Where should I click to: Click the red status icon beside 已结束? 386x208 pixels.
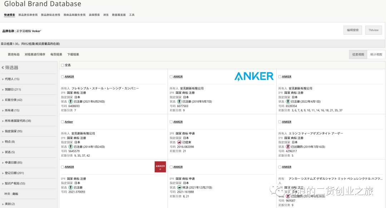click(x=179, y=142)
